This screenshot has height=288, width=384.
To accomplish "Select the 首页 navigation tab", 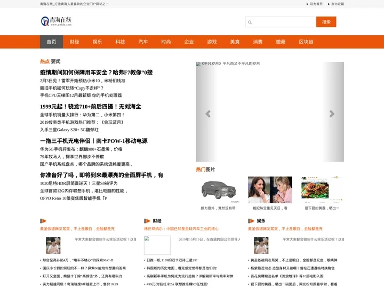I will point(51,42).
